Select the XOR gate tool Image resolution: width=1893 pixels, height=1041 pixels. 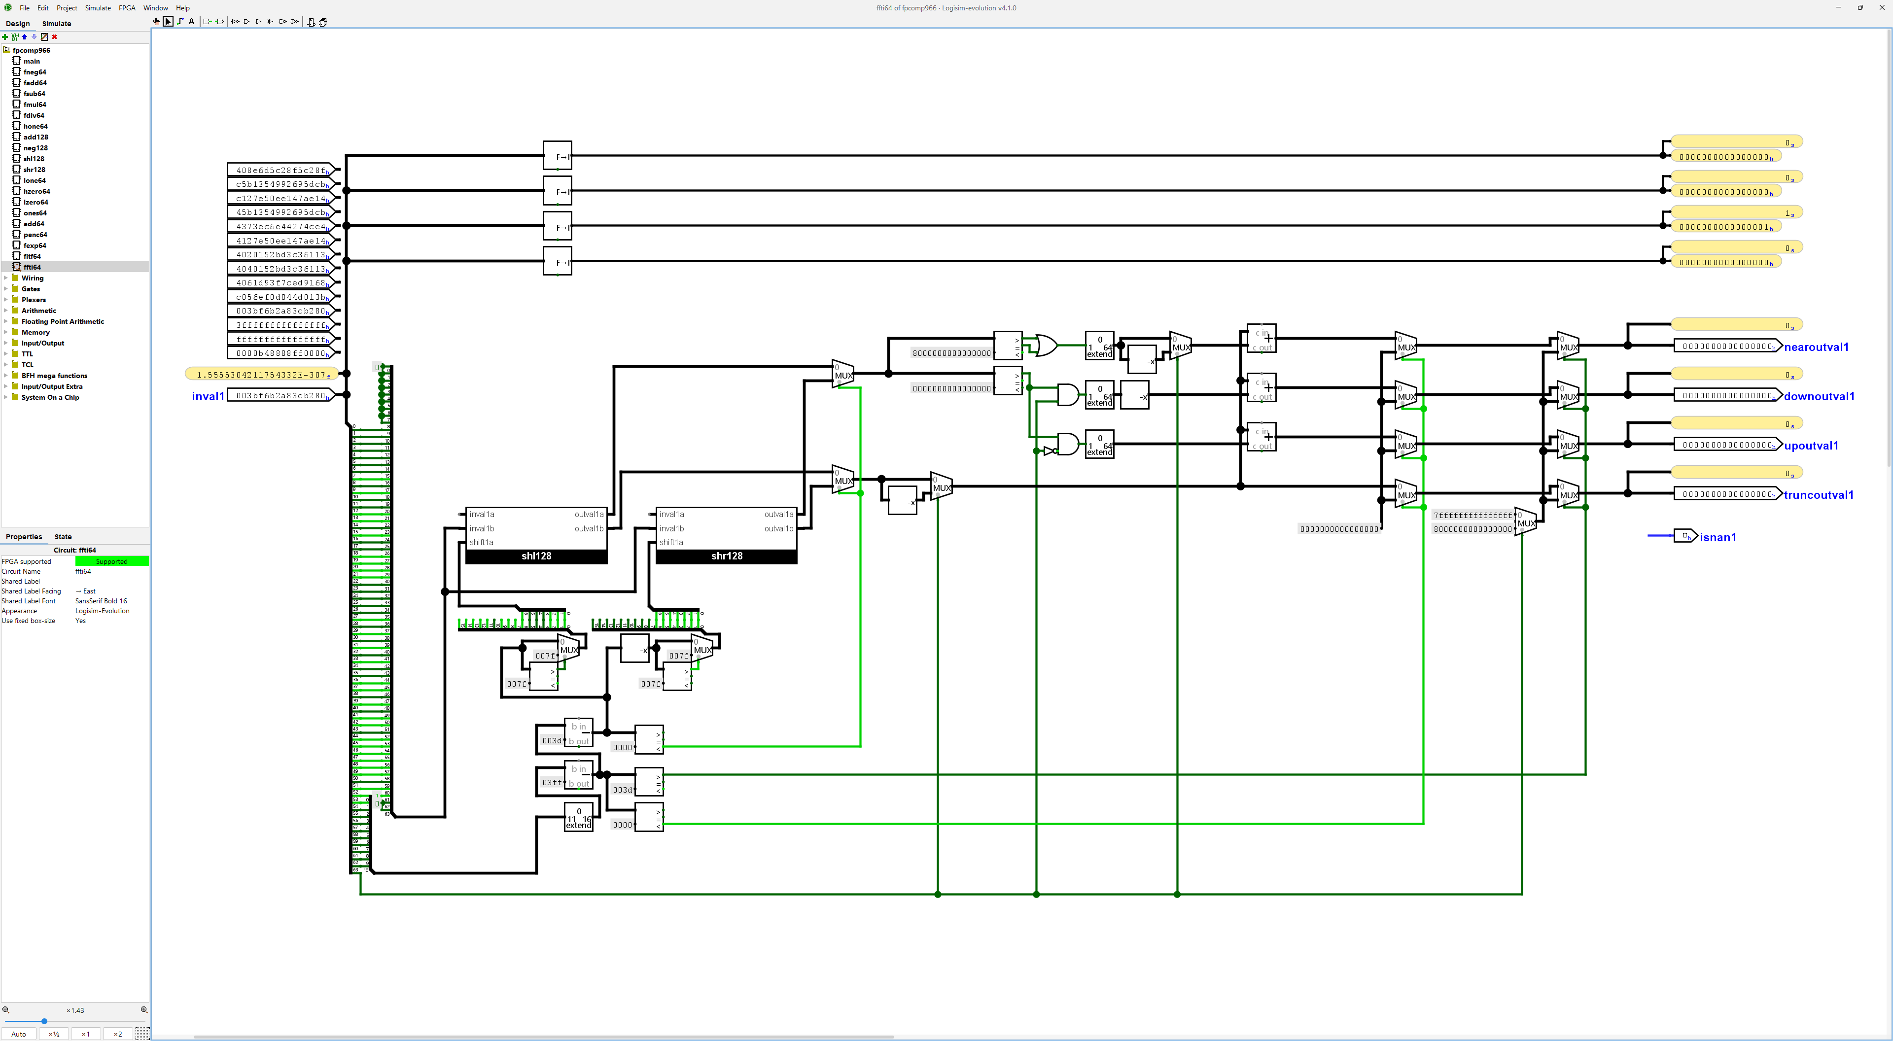pyautogui.click(x=271, y=21)
